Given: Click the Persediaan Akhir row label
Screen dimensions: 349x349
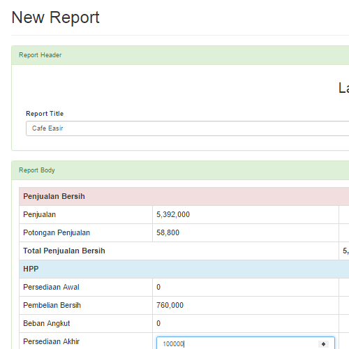Looking at the screenshot, I should (52, 341).
